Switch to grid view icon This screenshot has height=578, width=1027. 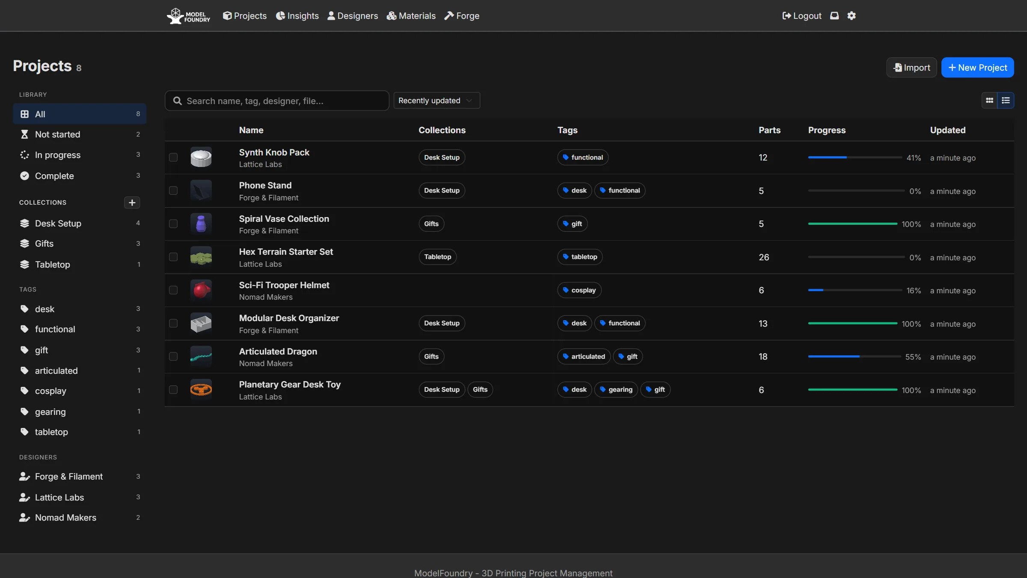pos(989,101)
